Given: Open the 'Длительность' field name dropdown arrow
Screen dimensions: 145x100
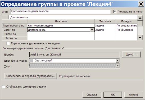Looking at the screenshot, I should 92,30.
